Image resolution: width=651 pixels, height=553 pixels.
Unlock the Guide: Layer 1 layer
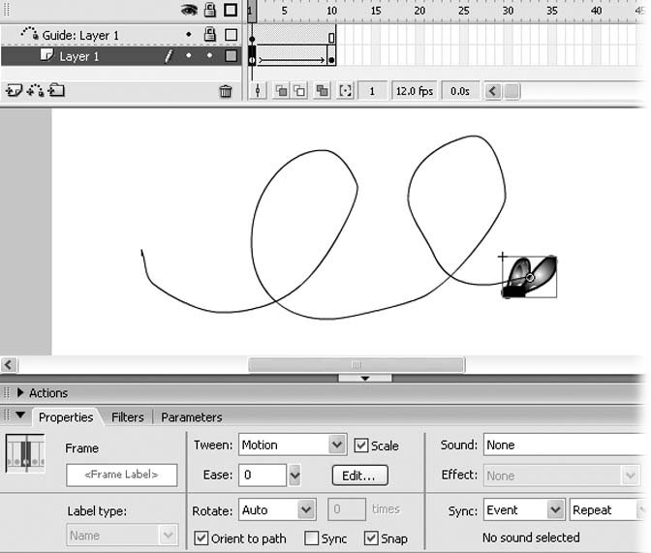click(x=209, y=35)
